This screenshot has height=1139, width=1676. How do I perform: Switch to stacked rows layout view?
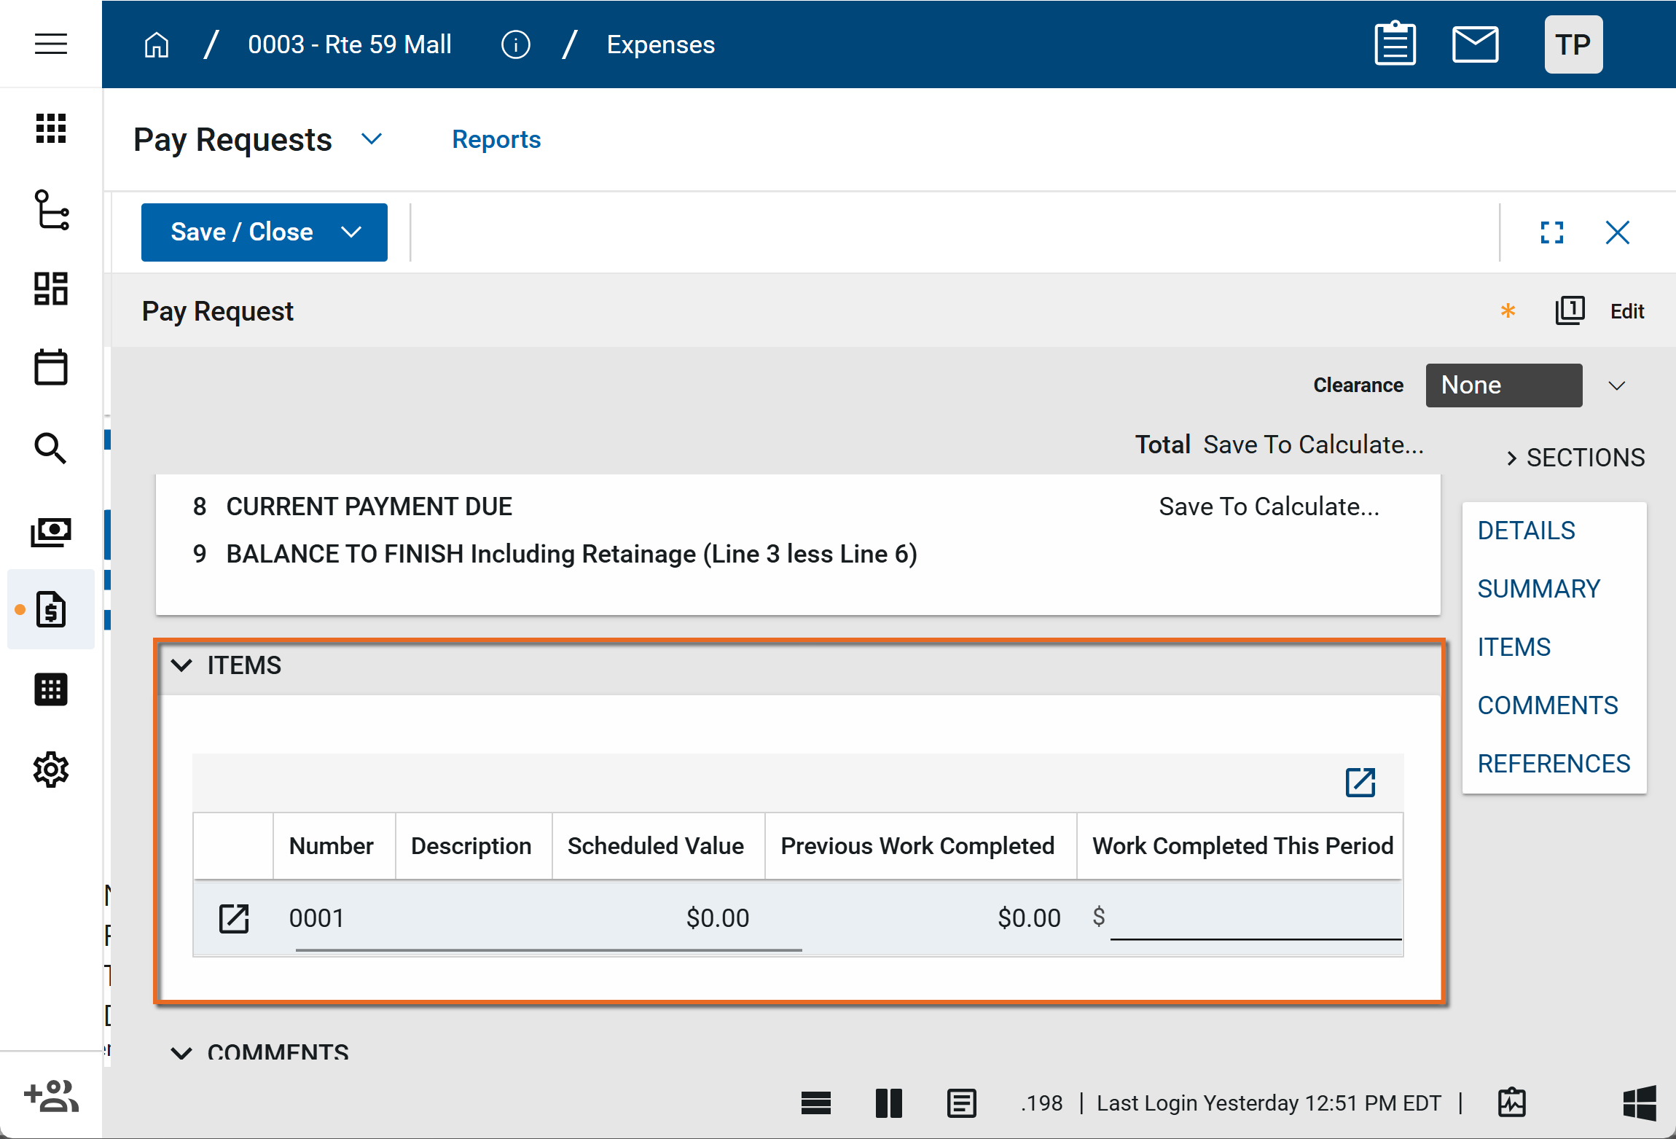[815, 1103]
